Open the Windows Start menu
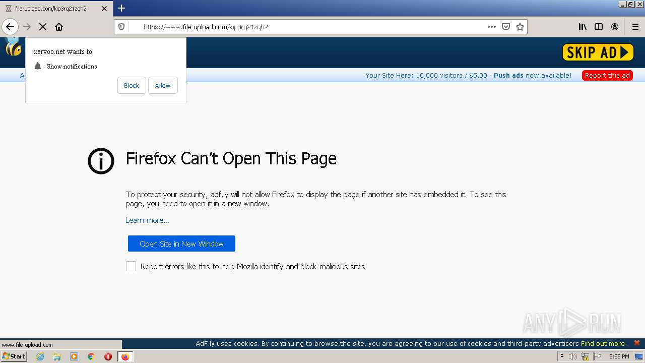The image size is (645, 363). tap(14, 356)
